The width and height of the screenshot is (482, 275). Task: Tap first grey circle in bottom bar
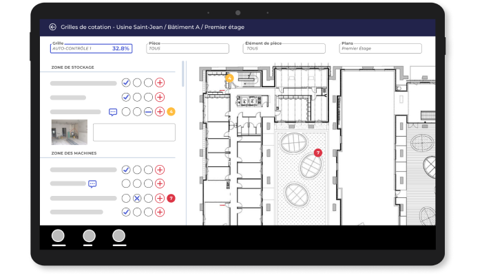pyautogui.click(x=58, y=236)
